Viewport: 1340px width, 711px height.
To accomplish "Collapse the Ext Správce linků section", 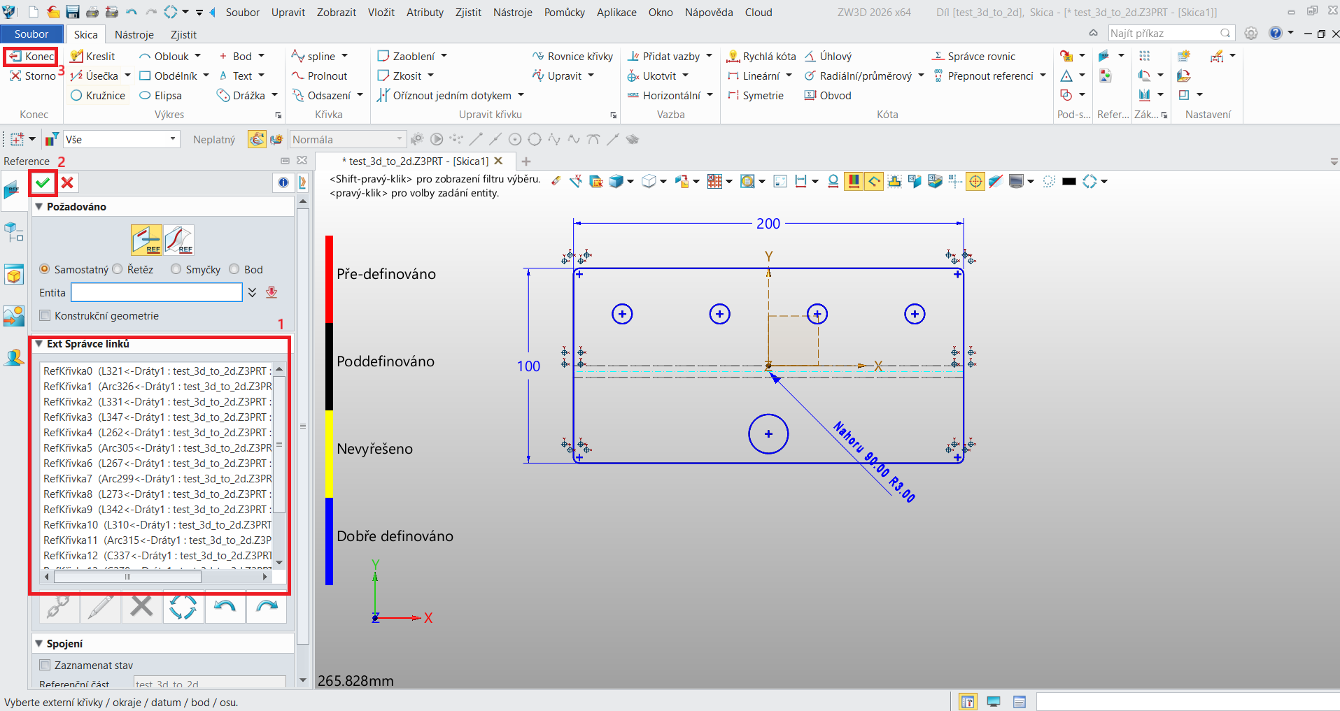I will tap(39, 344).
